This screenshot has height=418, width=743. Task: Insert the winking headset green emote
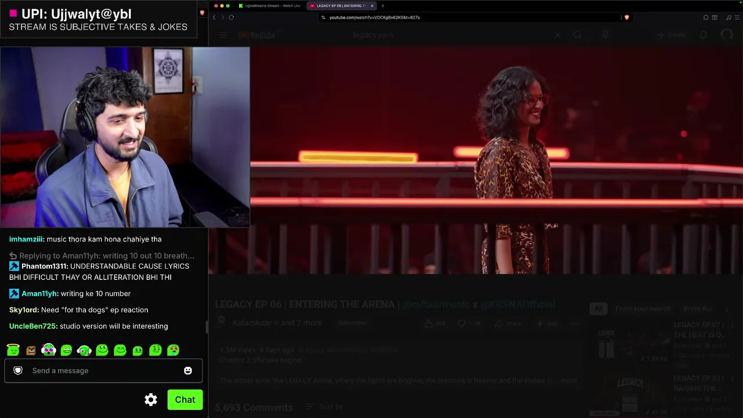pos(84,350)
